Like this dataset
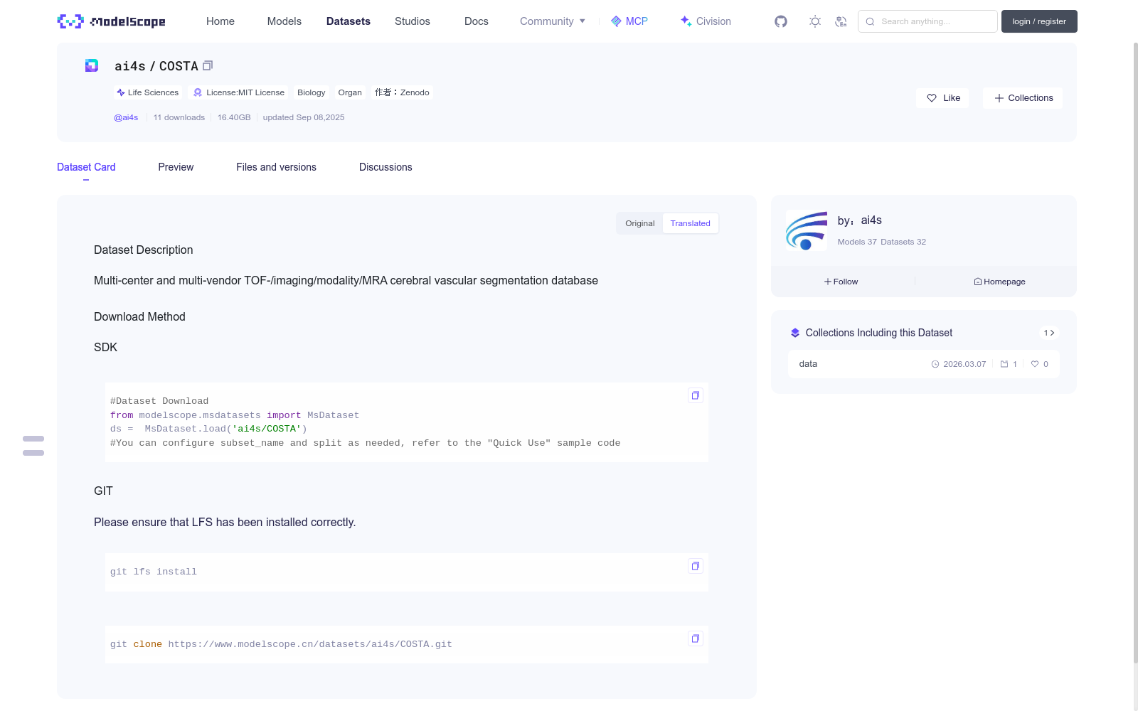The height and width of the screenshot is (711, 1138). 942,98
